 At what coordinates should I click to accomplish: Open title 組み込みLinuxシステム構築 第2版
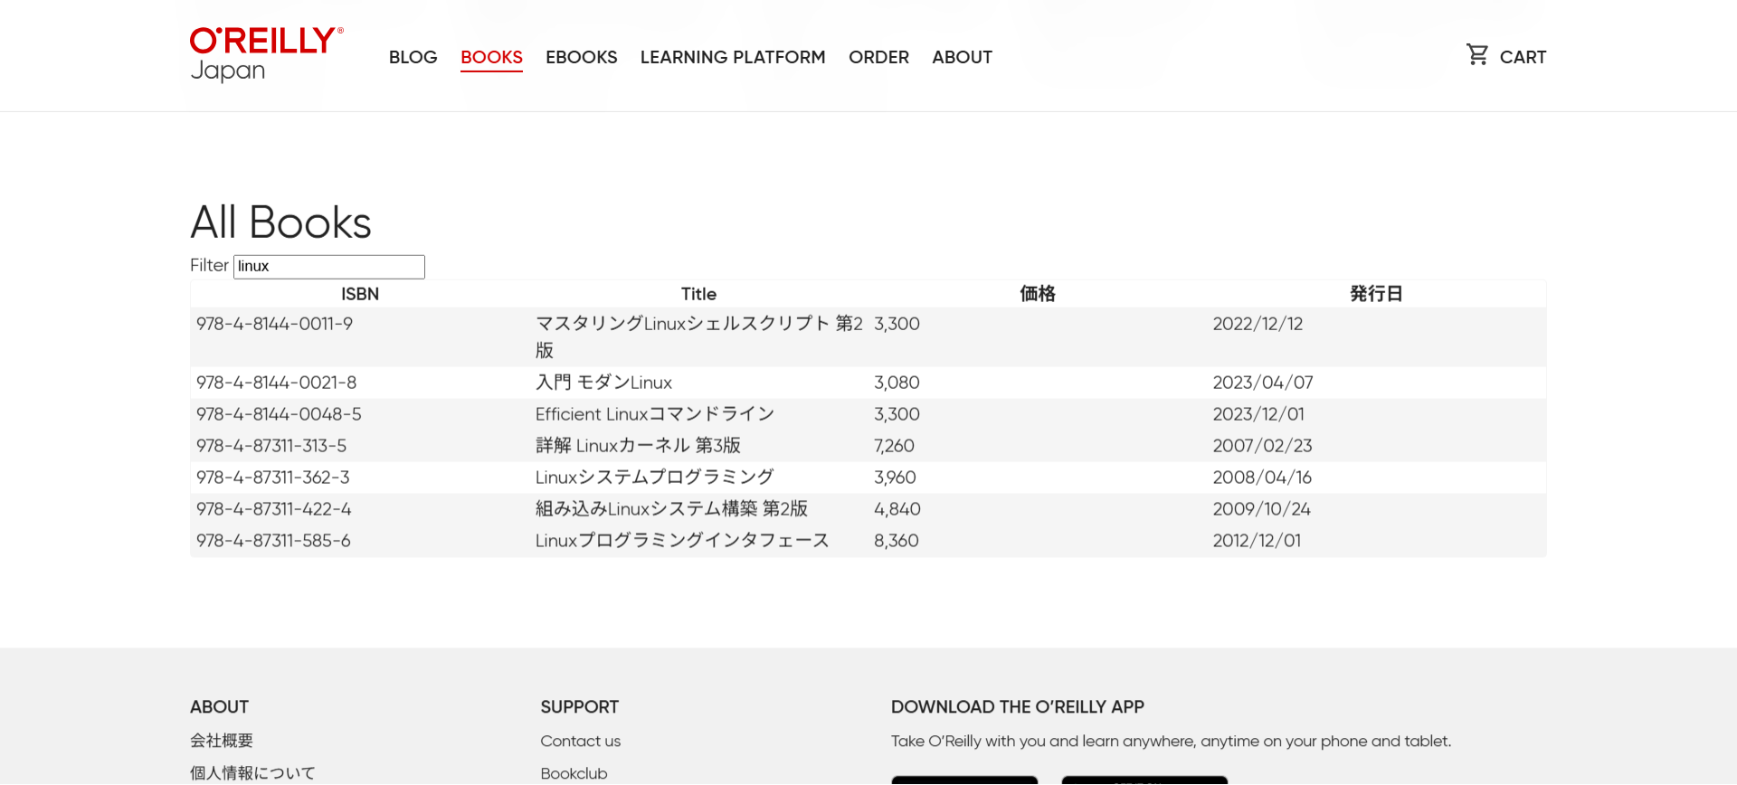pyautogui.click(x=671, y=509)
